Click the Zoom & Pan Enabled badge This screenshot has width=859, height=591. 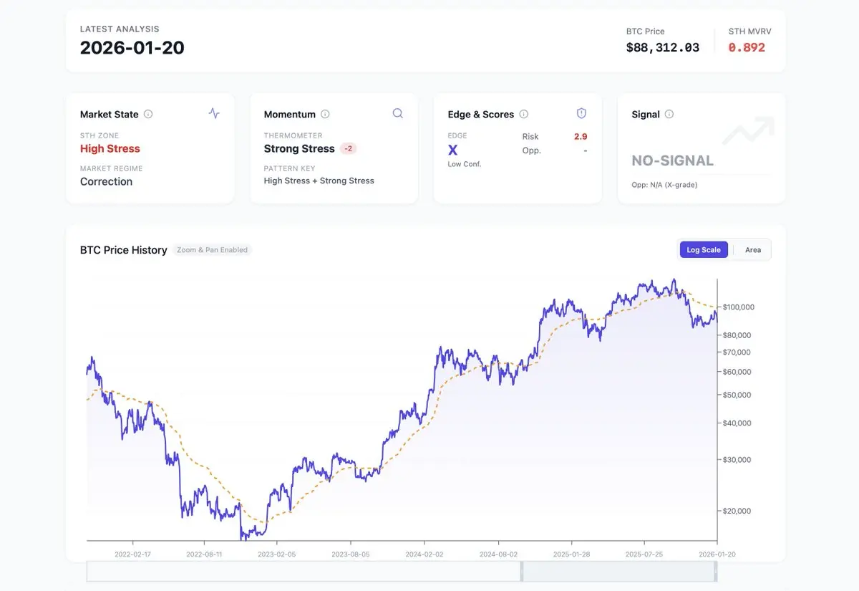tap(212, 250)
